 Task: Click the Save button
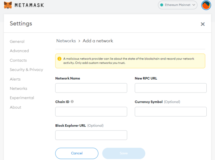pos(124,153)
